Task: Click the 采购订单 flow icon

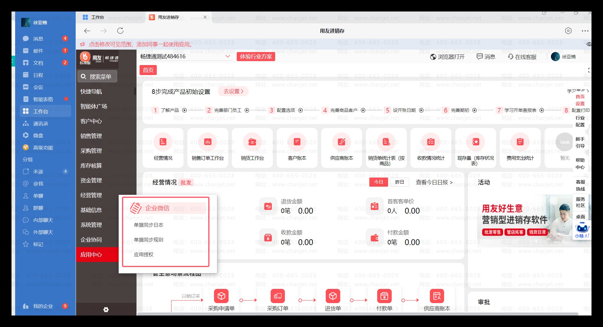Action: click(x=278, y=296)
